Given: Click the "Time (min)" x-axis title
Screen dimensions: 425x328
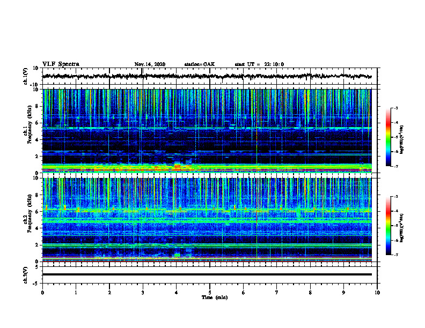Looking at the screenshot, I should 215,297.
